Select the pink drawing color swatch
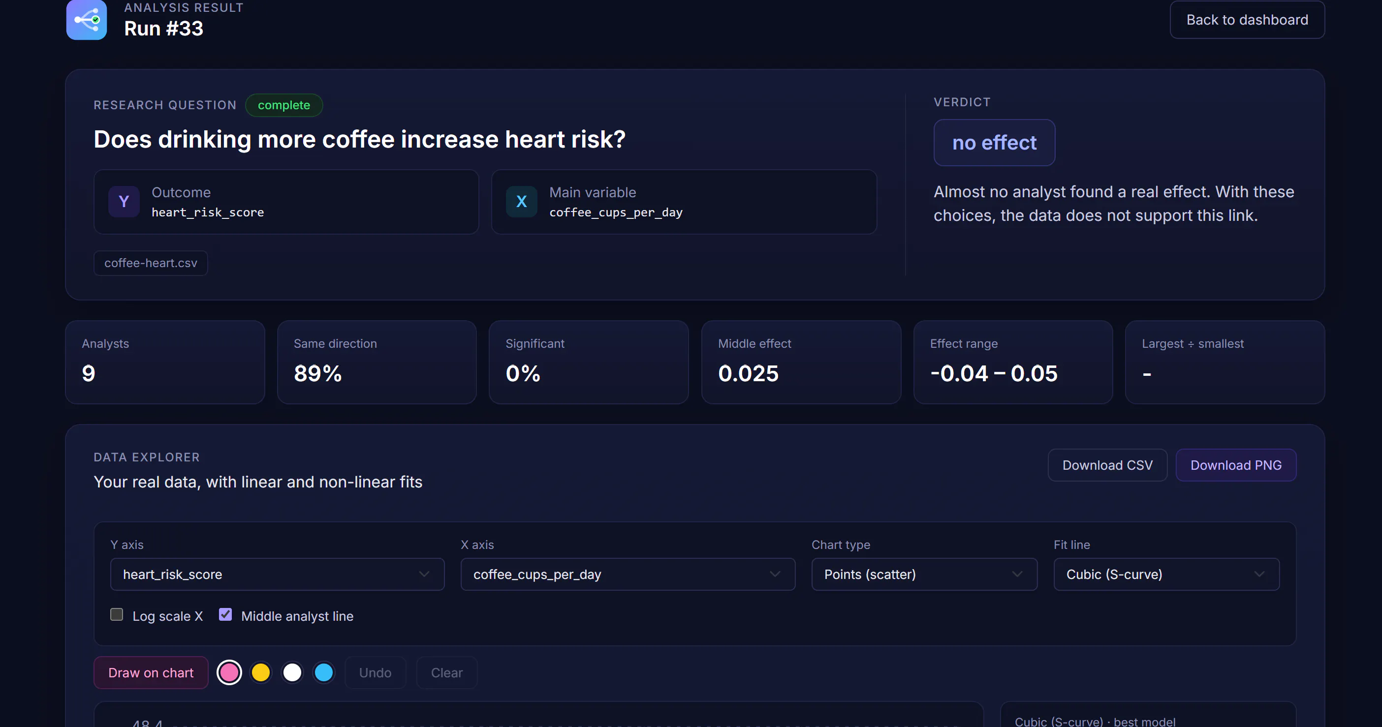Viewport: 1382px width, 727px height. click(x=229, y=672)
